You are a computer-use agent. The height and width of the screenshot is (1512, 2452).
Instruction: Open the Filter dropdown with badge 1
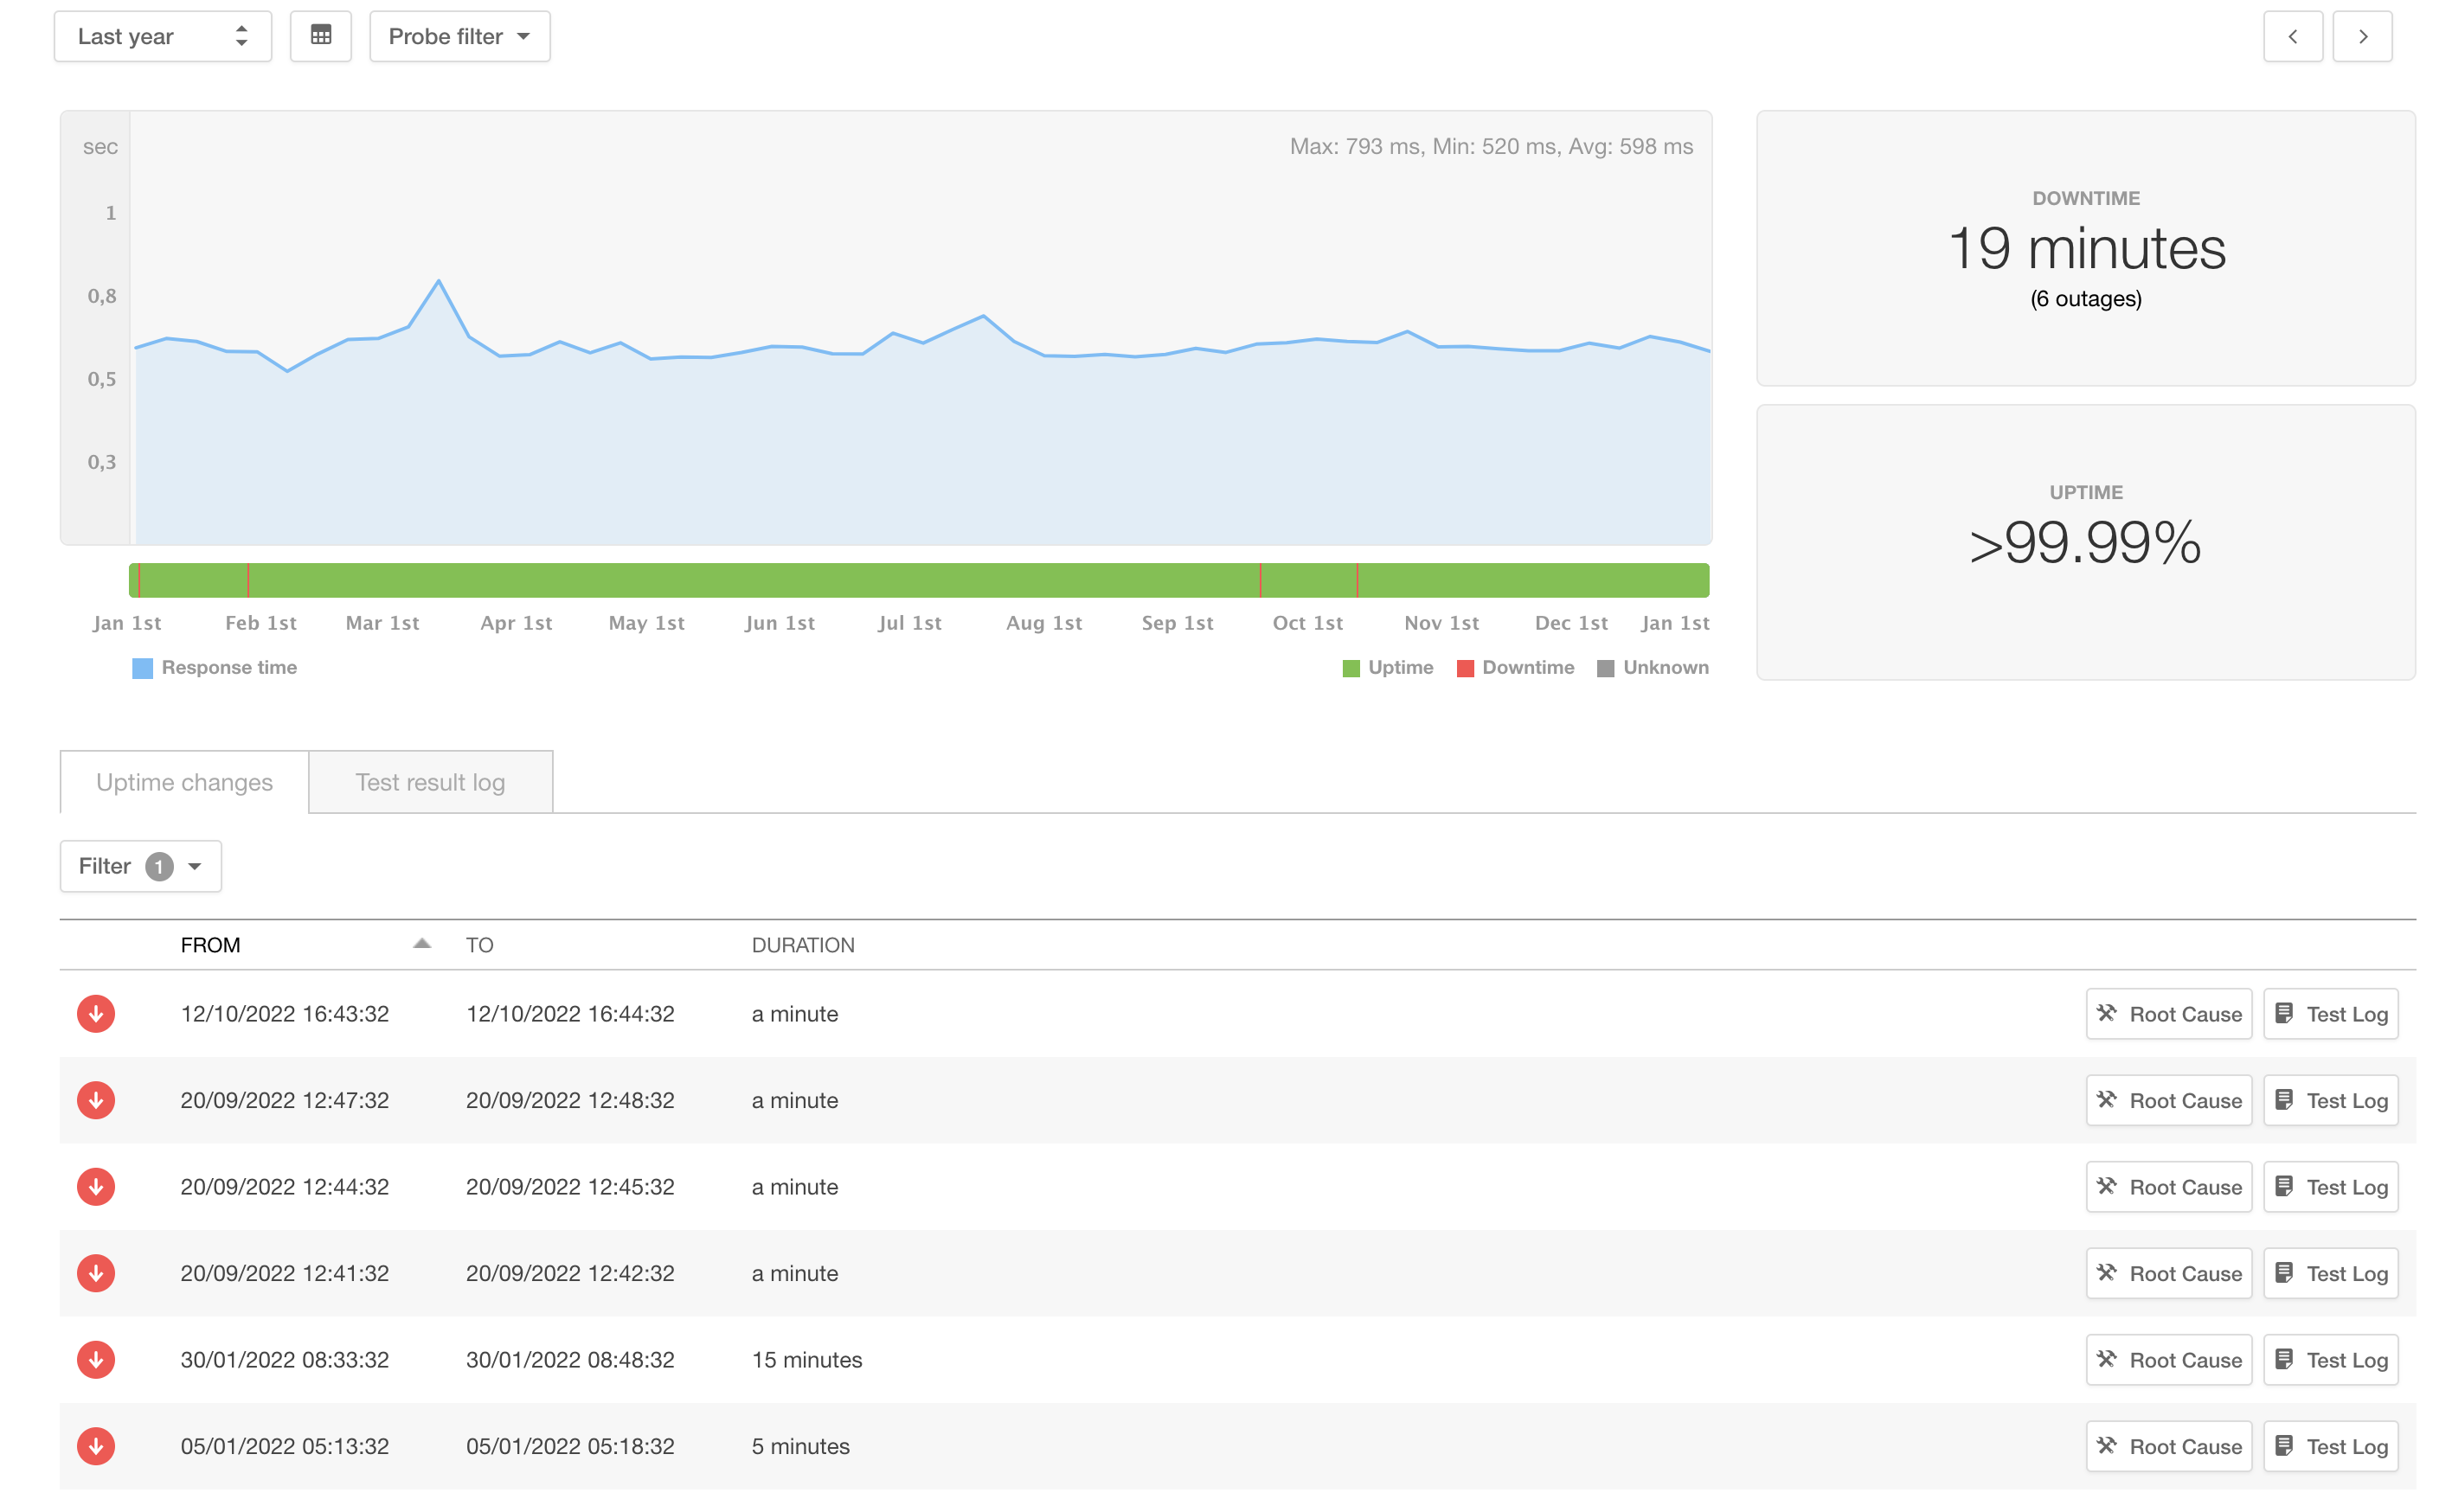[x=140, y=866]
